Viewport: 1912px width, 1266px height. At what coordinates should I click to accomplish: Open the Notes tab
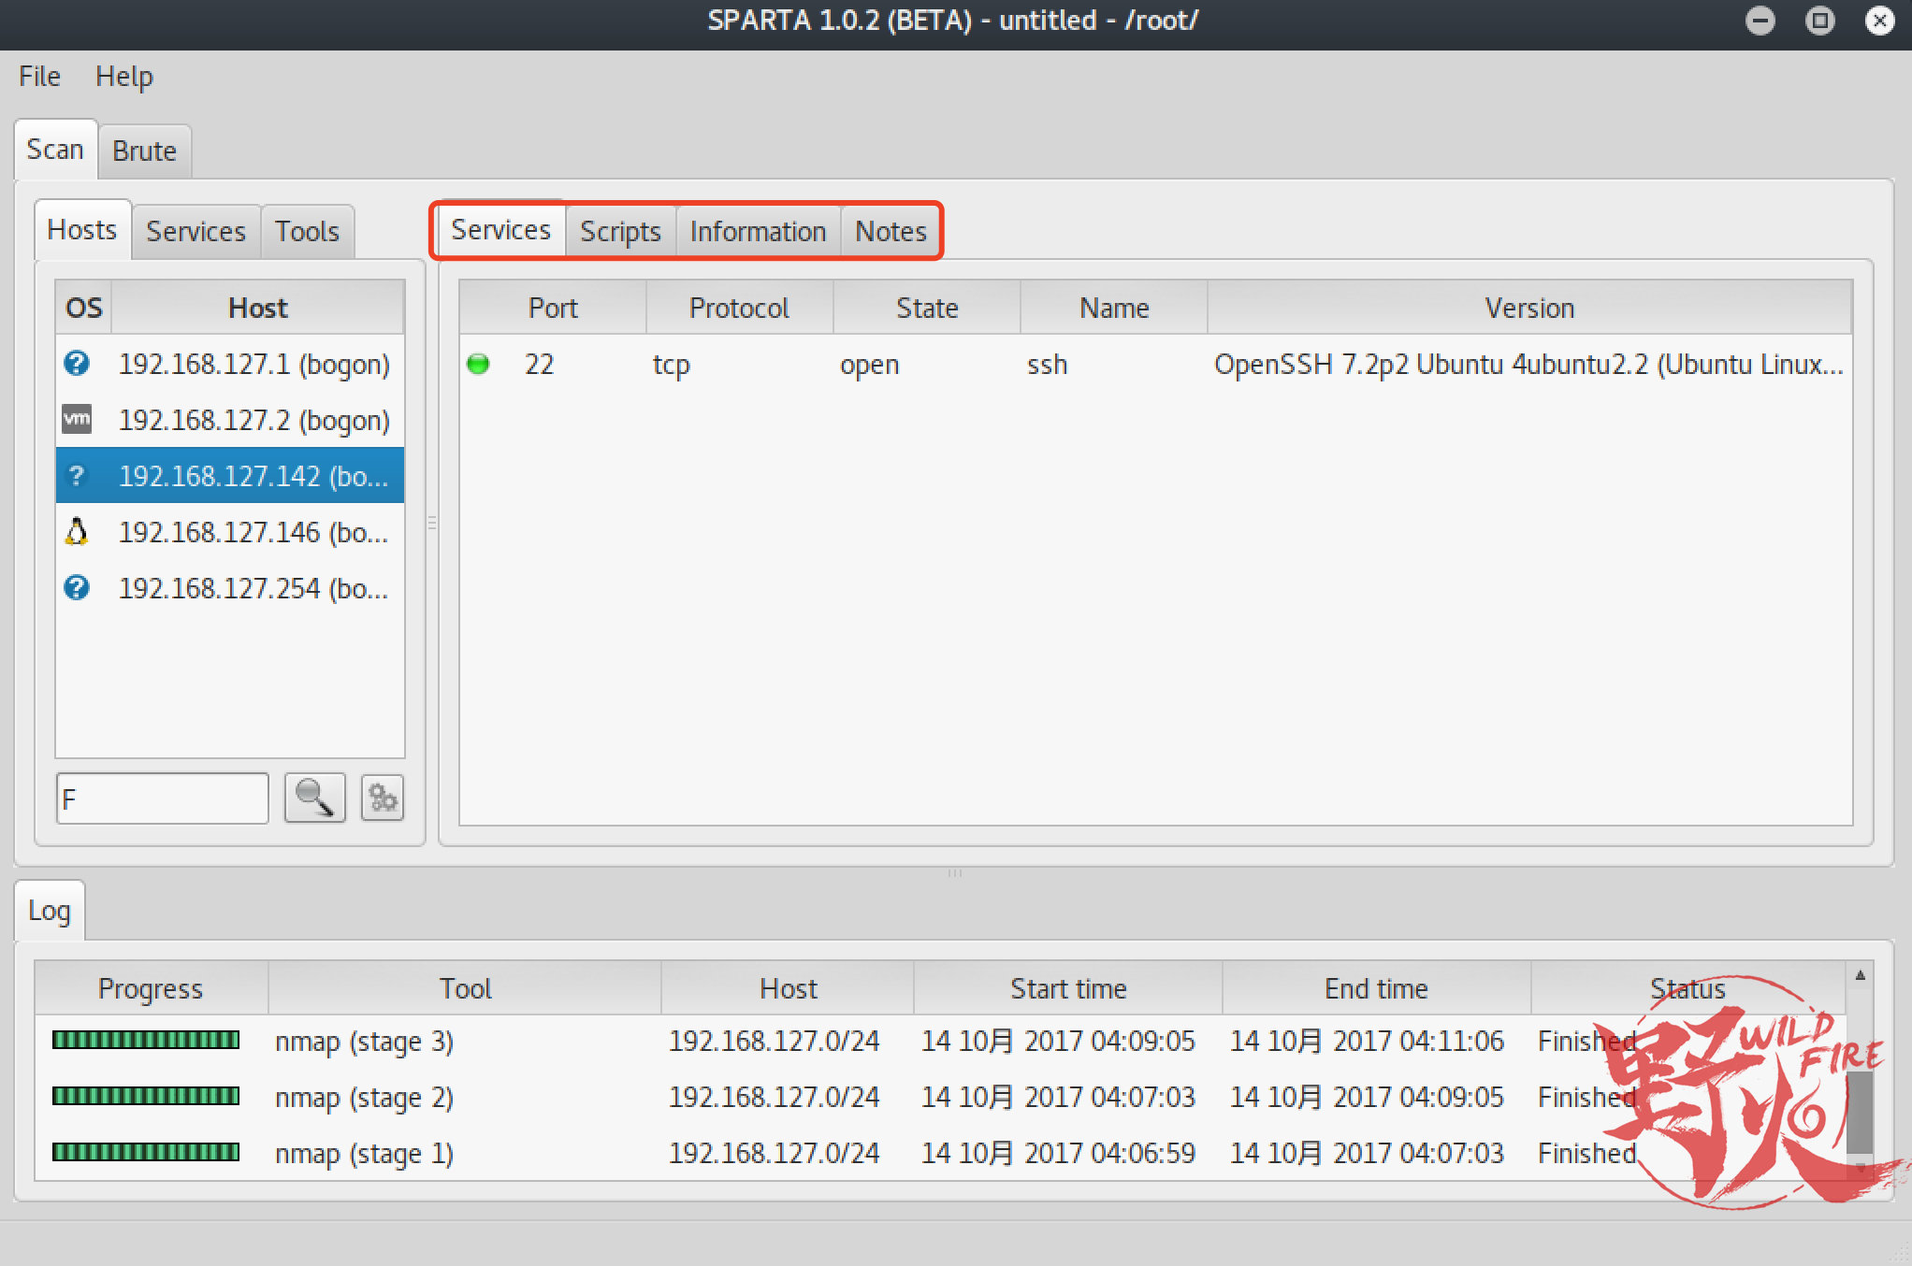tap(891, 231)
